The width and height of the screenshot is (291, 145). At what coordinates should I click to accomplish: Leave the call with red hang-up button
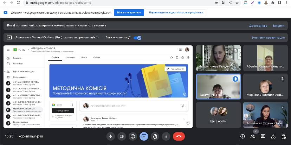[x=179, y=137]
